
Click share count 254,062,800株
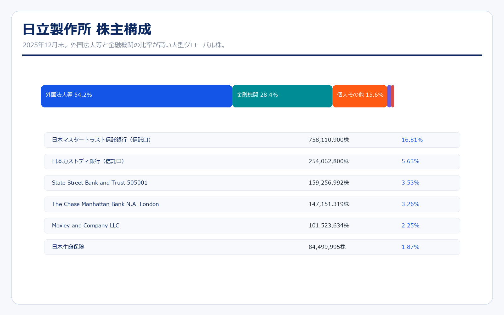tap(329, 161)
